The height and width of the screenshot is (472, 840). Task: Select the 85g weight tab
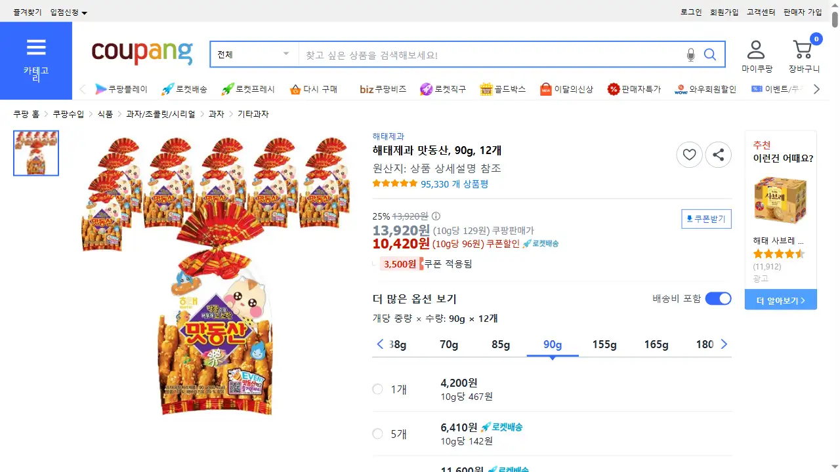[501, 344]
